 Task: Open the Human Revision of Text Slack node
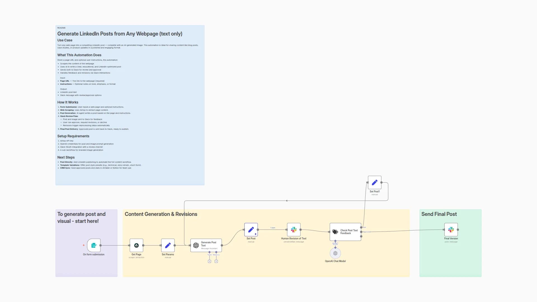(294, 230)
